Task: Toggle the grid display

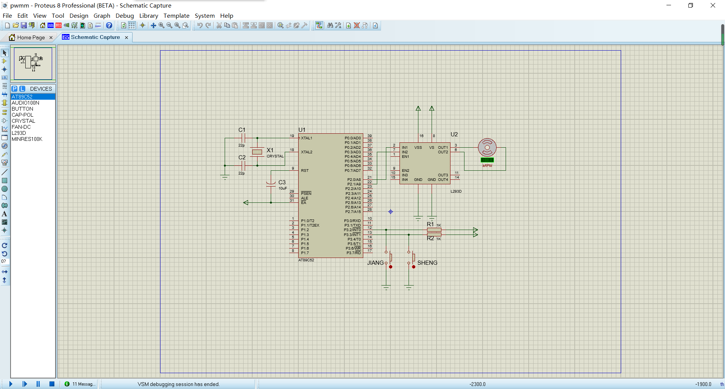Action: (x=132, y=25)
